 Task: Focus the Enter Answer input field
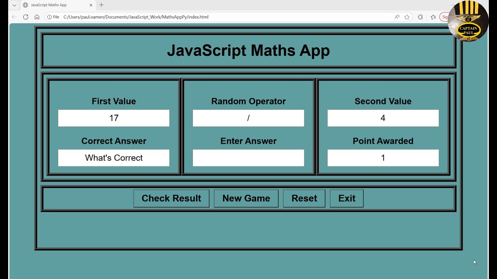click(x=248, y=158)
